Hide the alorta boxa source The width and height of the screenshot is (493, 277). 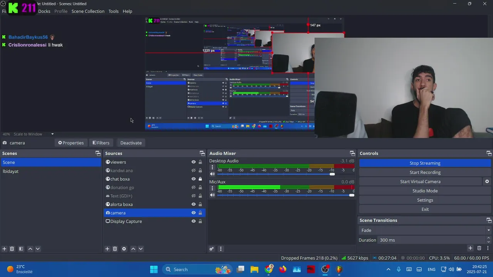pos(194,204)
